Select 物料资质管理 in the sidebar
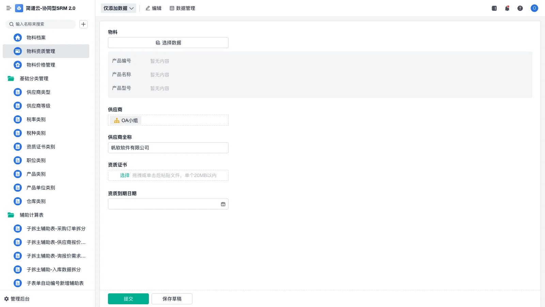This screenshot has height=307, width=545. click(x=46, y=51)
